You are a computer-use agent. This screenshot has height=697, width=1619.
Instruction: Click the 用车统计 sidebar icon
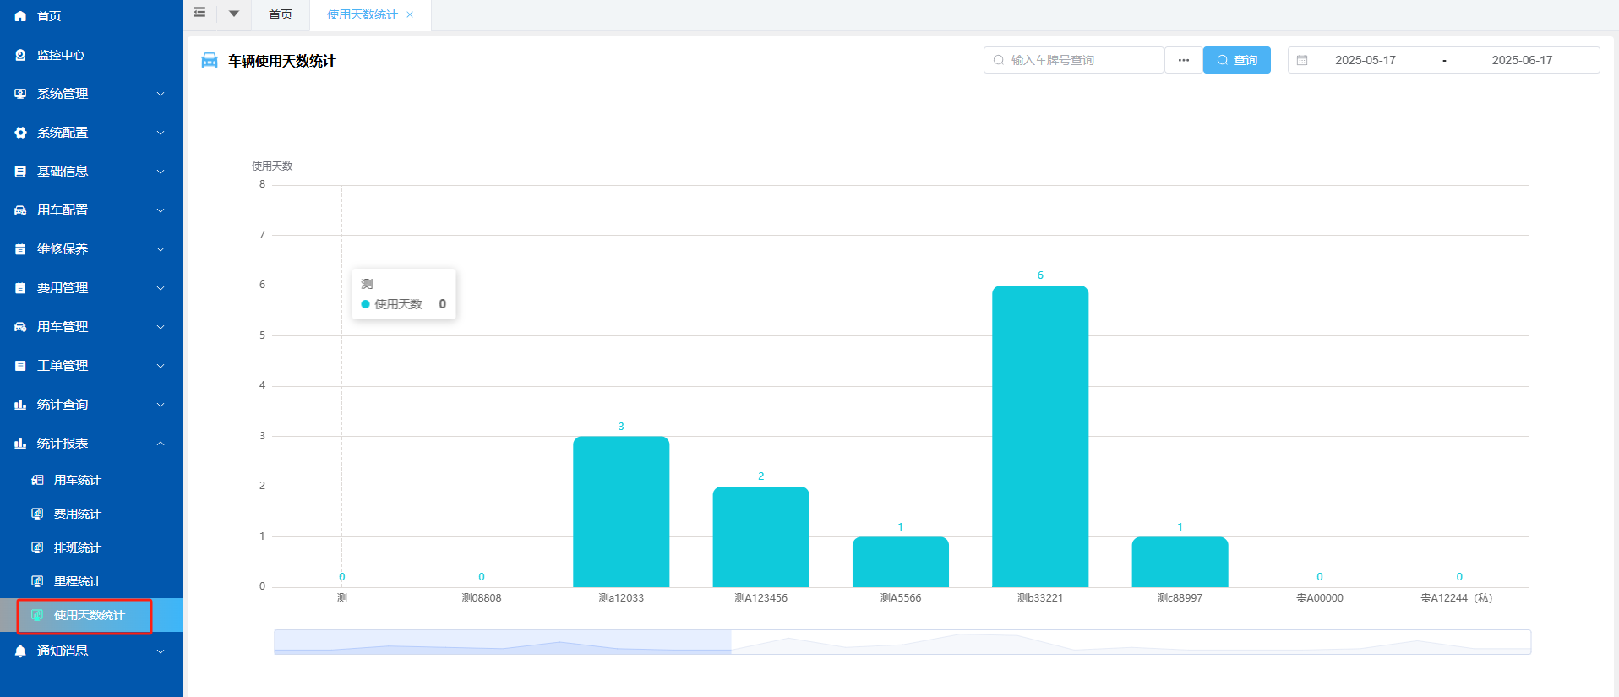click(37, 480)
